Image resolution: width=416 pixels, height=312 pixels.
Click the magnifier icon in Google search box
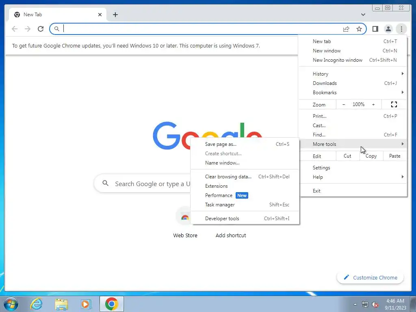point(105,183)
